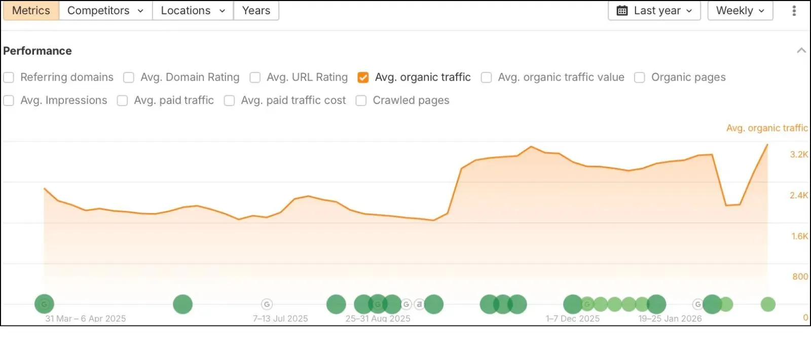Collapse the Performance section chevron
The width and height of the screenshot is (811, 355).
[801, 50]
